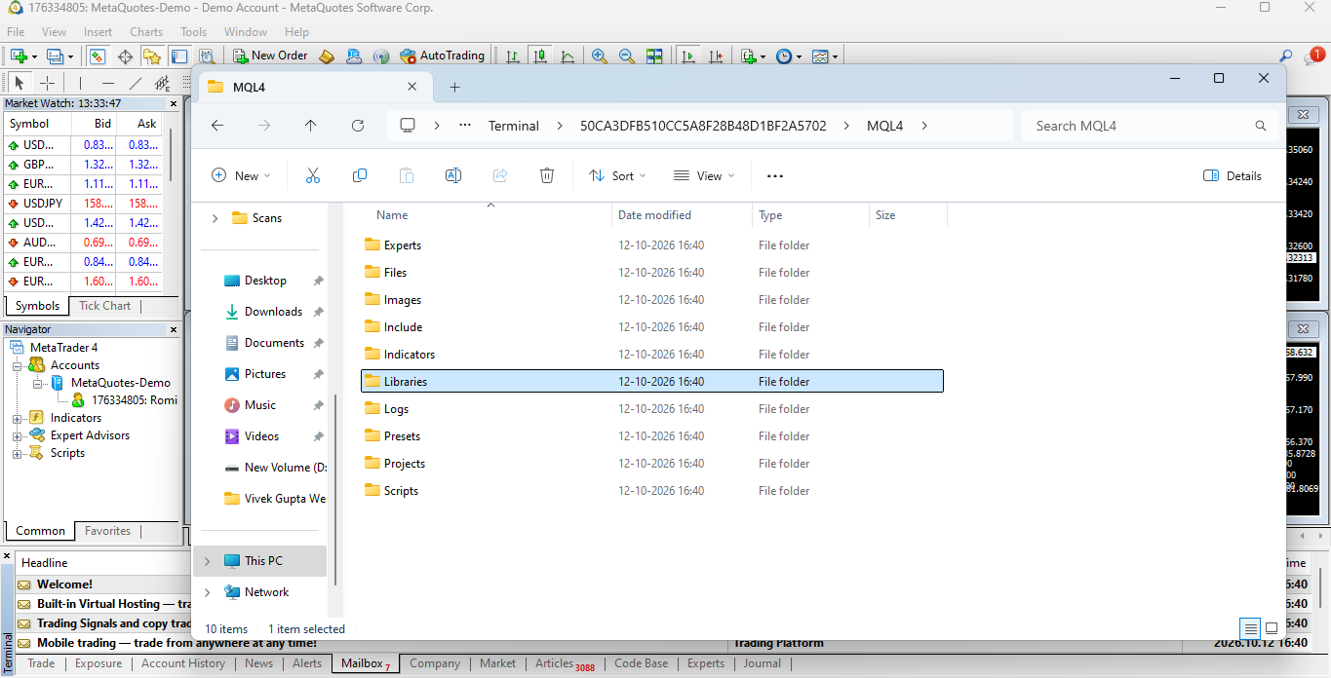Select the Vertical Line drawing tool
This screenshot has height=678, width=1331.
pos(80,83)
